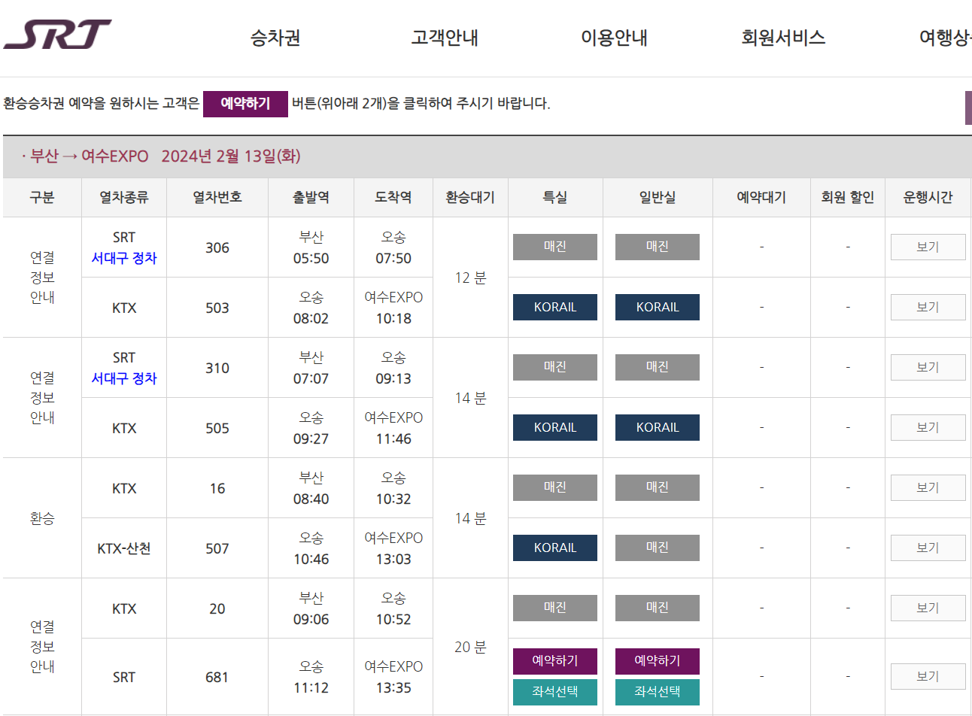The height and width of the screenshot is (716, 972).
Task: Click departure 부산 05:50 cell
Action: point(311,247)
